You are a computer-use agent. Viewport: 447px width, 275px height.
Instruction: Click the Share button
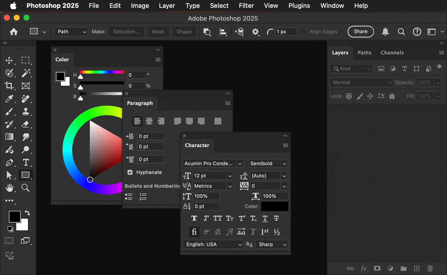pyautogui.click(x=360, y=31)
